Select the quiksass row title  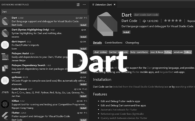pyautogui.click(x=17, y=77)
